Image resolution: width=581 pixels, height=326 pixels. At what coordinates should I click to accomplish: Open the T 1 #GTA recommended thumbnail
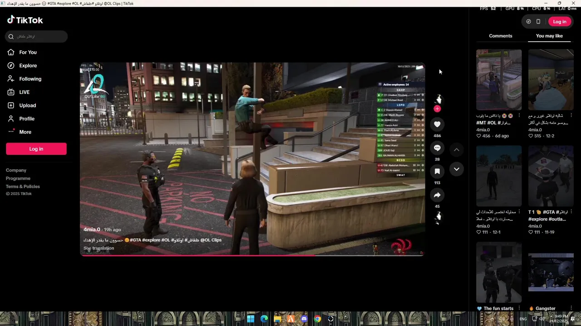click(x=551, y=176)
